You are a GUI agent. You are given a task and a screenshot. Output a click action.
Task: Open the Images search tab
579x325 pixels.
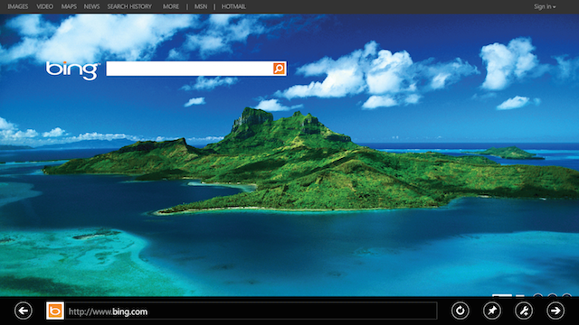[18, 6]
